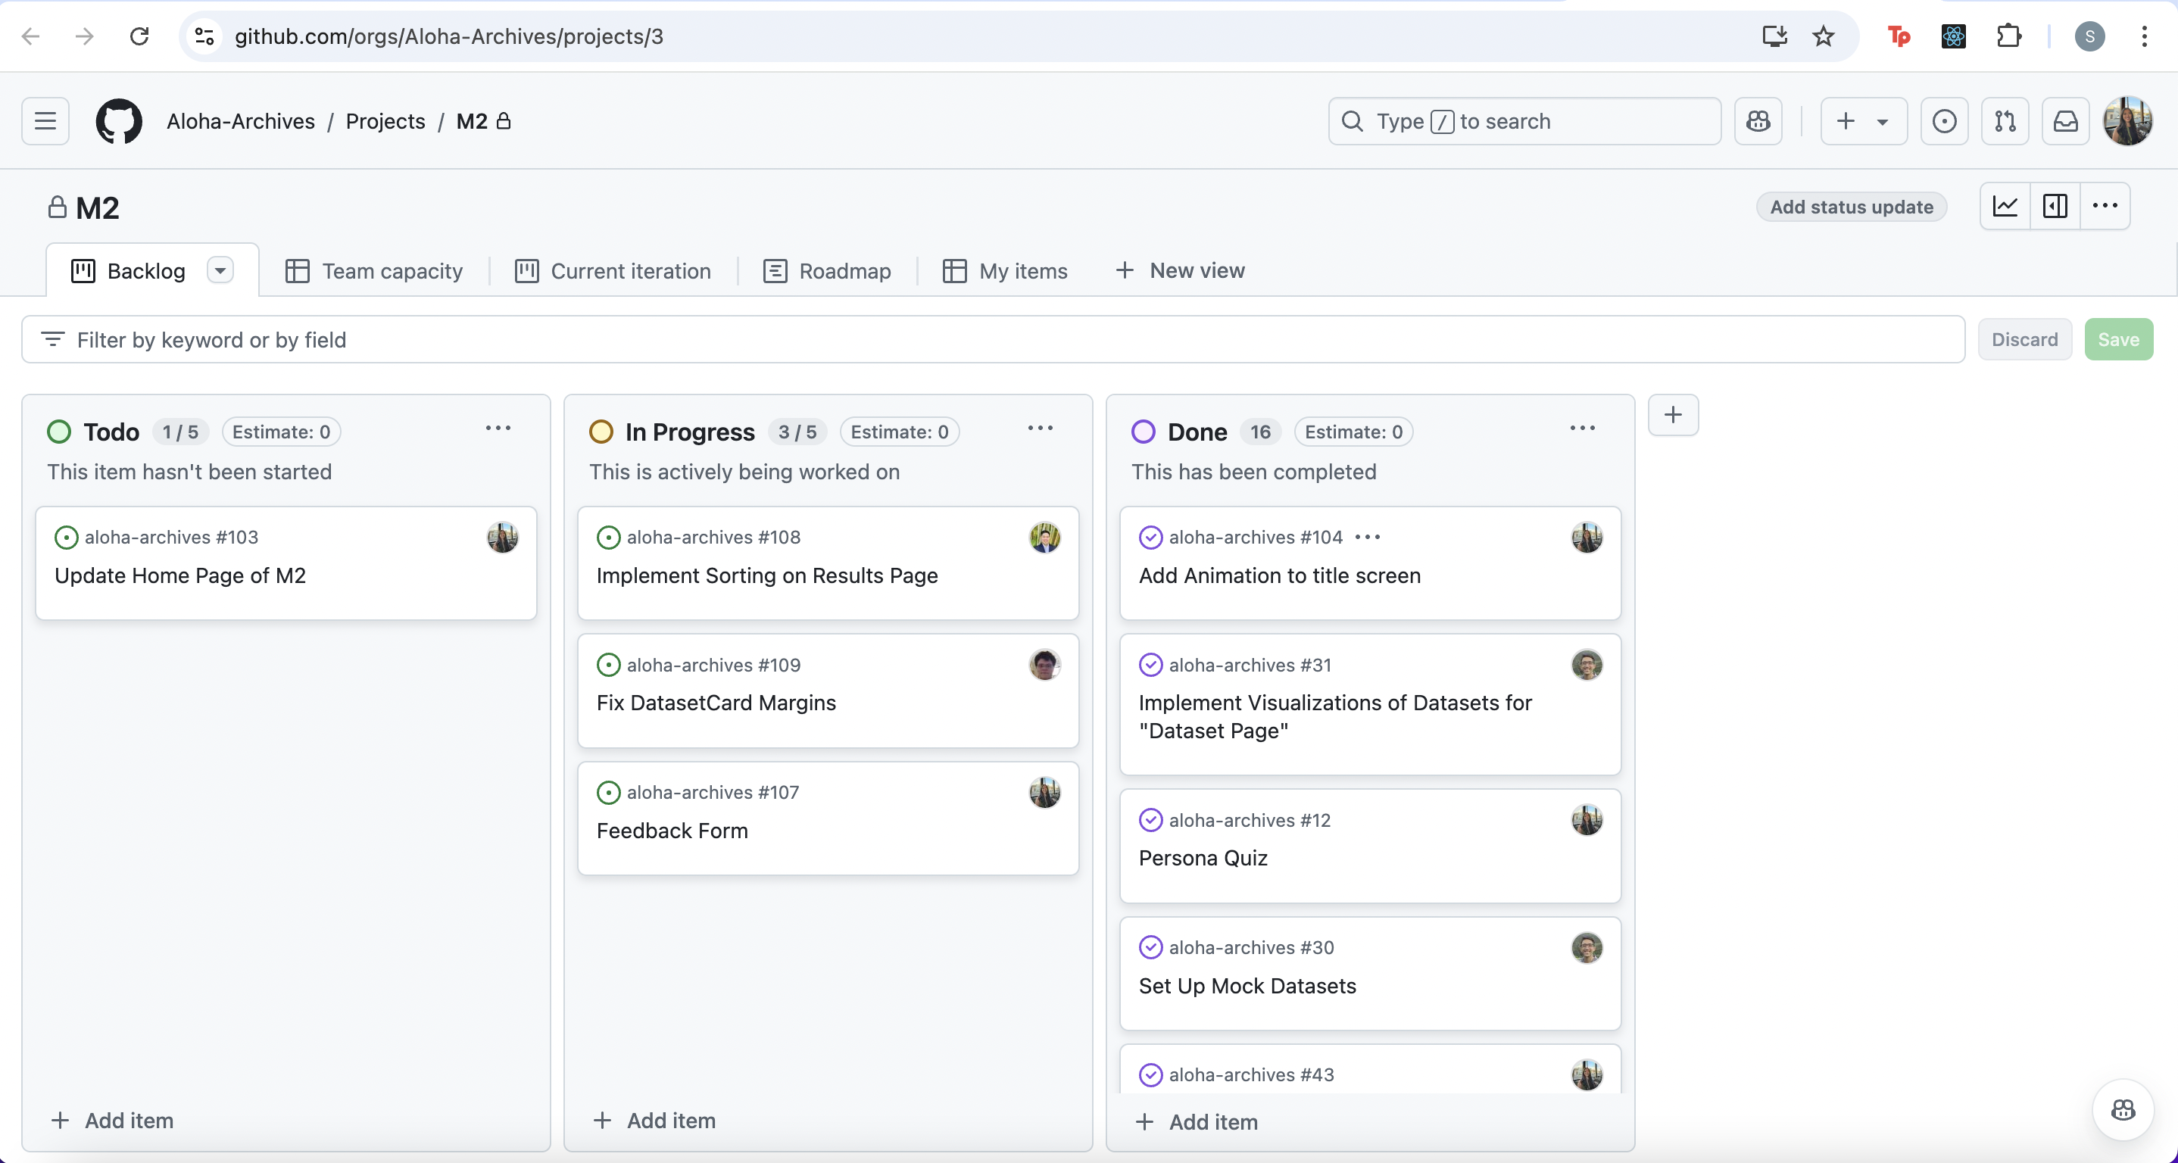Viewport: 2178px width, 1163px height.
Task: Add item to In Progress column
Action: pos(654,1121)
